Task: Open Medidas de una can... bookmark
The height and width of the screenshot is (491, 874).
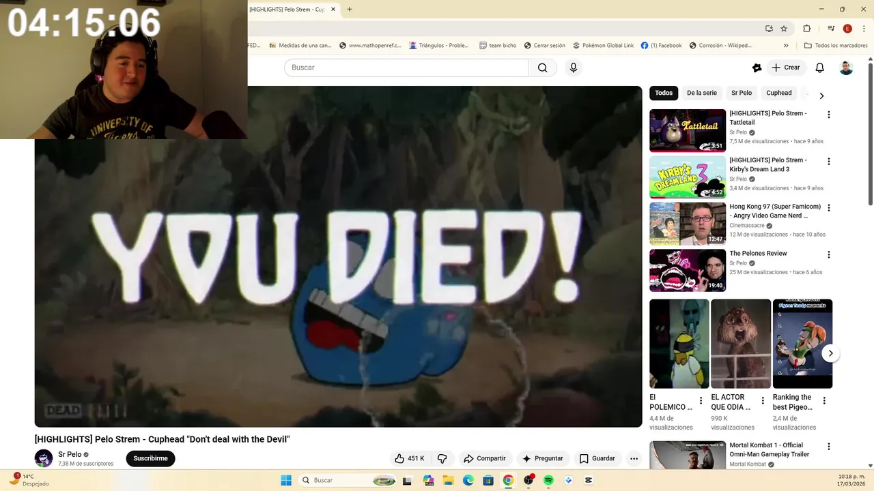Action: [300, 46]
